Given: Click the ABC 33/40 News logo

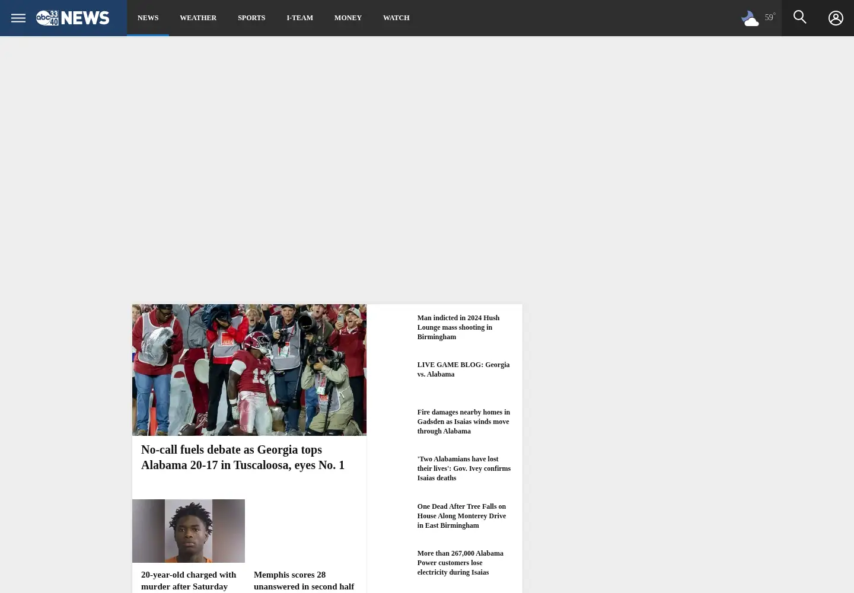Looking at the screenshot, I should point(72,18).
